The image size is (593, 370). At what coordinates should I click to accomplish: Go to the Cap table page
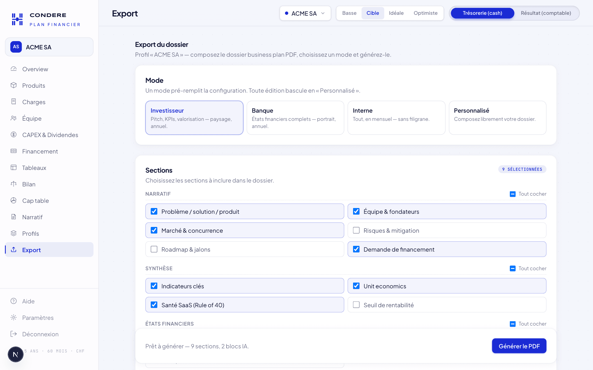(x=49, y=201)
